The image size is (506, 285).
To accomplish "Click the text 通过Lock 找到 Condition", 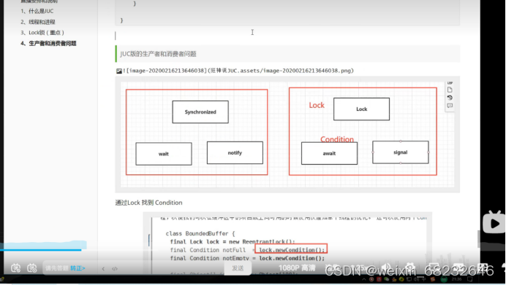I will pos(148,203).
